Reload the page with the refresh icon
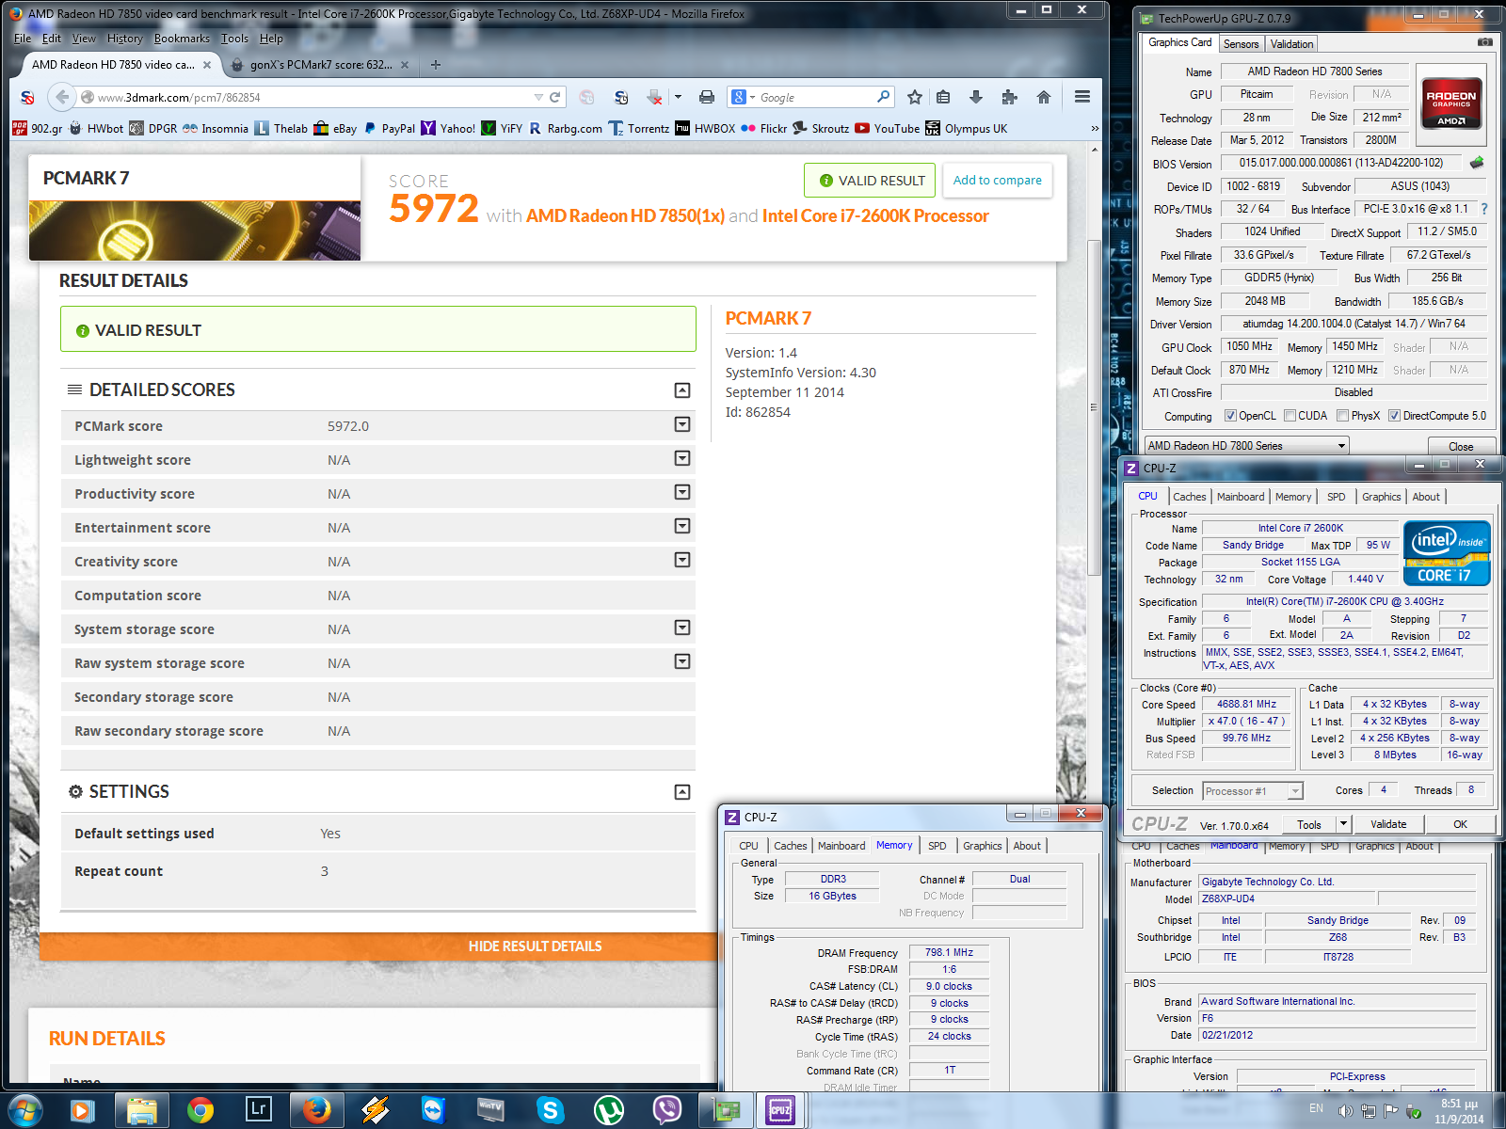The image size is (1506, 1129). pyautogui.click(x=555, y=97)
